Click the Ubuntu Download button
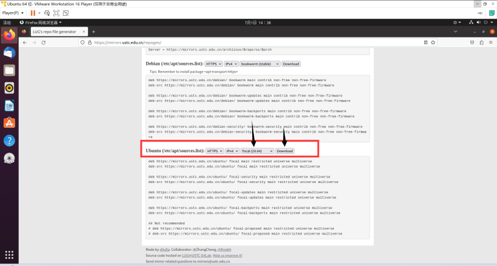497x266 pixels. [285, 151]
